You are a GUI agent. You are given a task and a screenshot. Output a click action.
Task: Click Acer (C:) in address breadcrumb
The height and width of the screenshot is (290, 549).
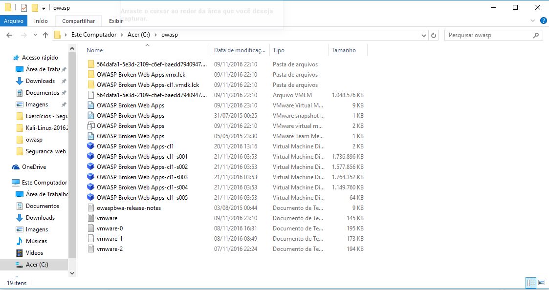click(x=139, y=35)
